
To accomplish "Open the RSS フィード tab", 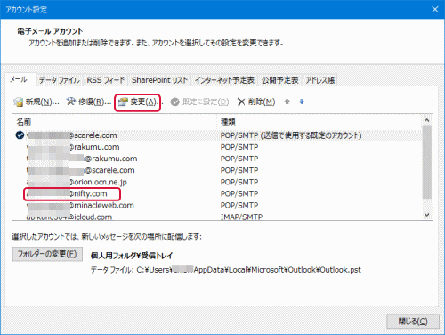I will coord(106,80).
